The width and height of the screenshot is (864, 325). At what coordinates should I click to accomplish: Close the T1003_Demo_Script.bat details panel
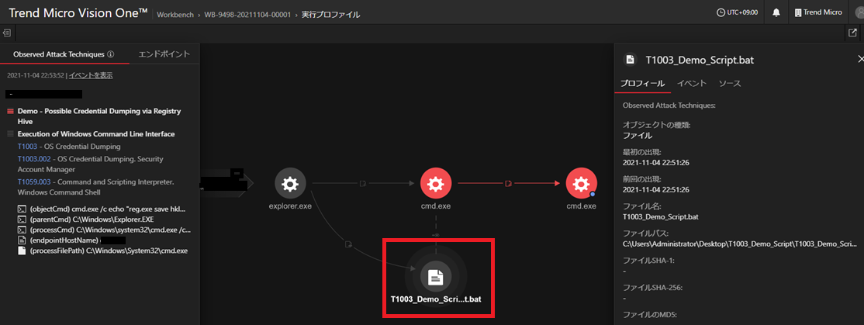pyautogui.click(x=860, y=60)
